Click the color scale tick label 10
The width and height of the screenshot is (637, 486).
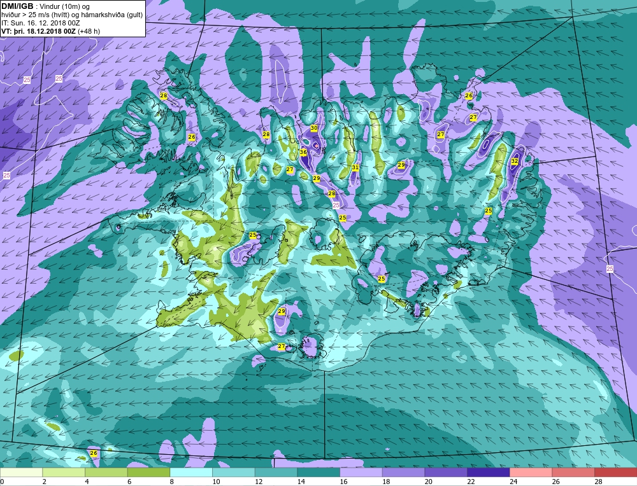(x=216, y=482)
